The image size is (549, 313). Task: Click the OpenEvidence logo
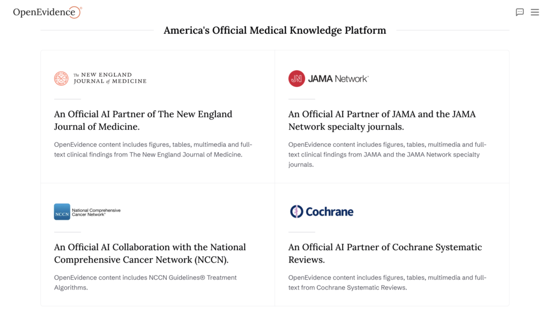(47, 12)
